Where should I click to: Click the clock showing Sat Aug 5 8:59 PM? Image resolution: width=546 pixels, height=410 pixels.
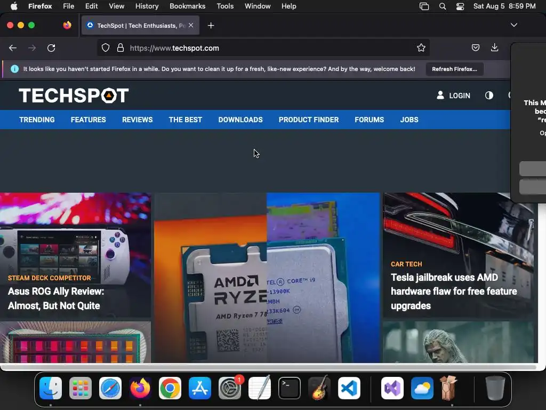(x=504, y=6)
